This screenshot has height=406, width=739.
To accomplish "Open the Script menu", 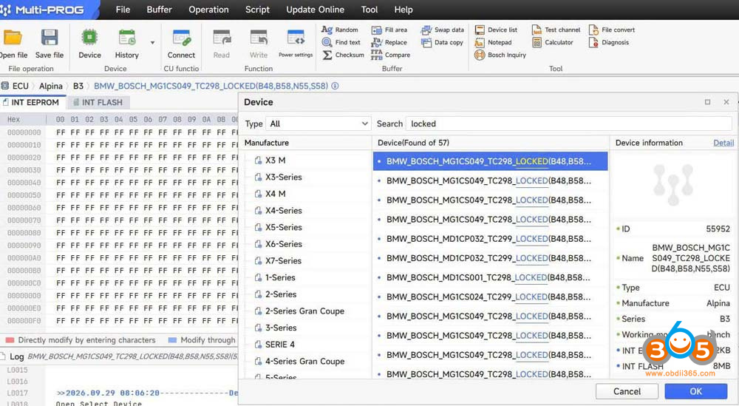I will coord(257,10).
